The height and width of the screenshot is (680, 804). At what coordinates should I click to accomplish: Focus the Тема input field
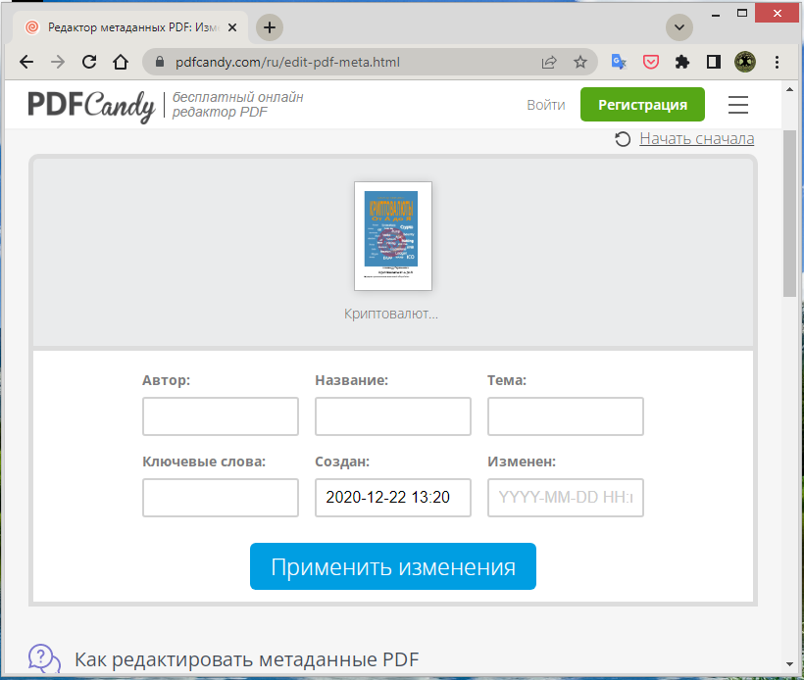[566, 416]
